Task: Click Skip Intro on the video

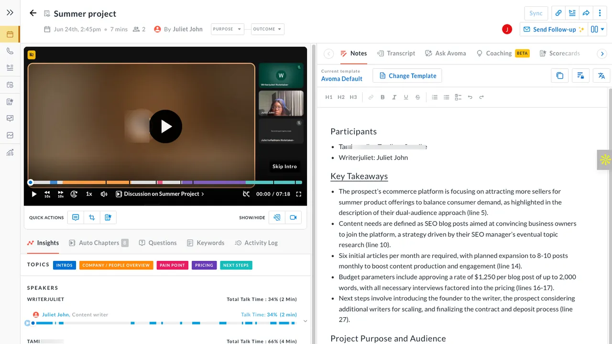Action: [x=284, y=166]
